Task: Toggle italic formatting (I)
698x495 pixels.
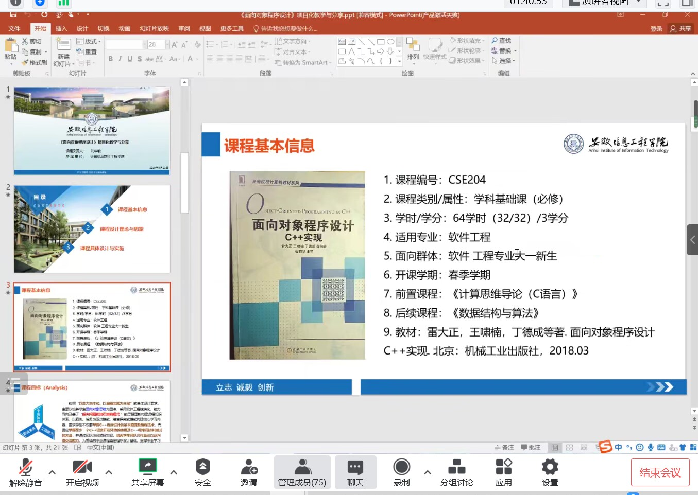Action: click(120, 59)
